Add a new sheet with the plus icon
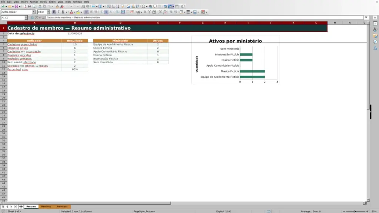379x213 pixels. [21, 207]
